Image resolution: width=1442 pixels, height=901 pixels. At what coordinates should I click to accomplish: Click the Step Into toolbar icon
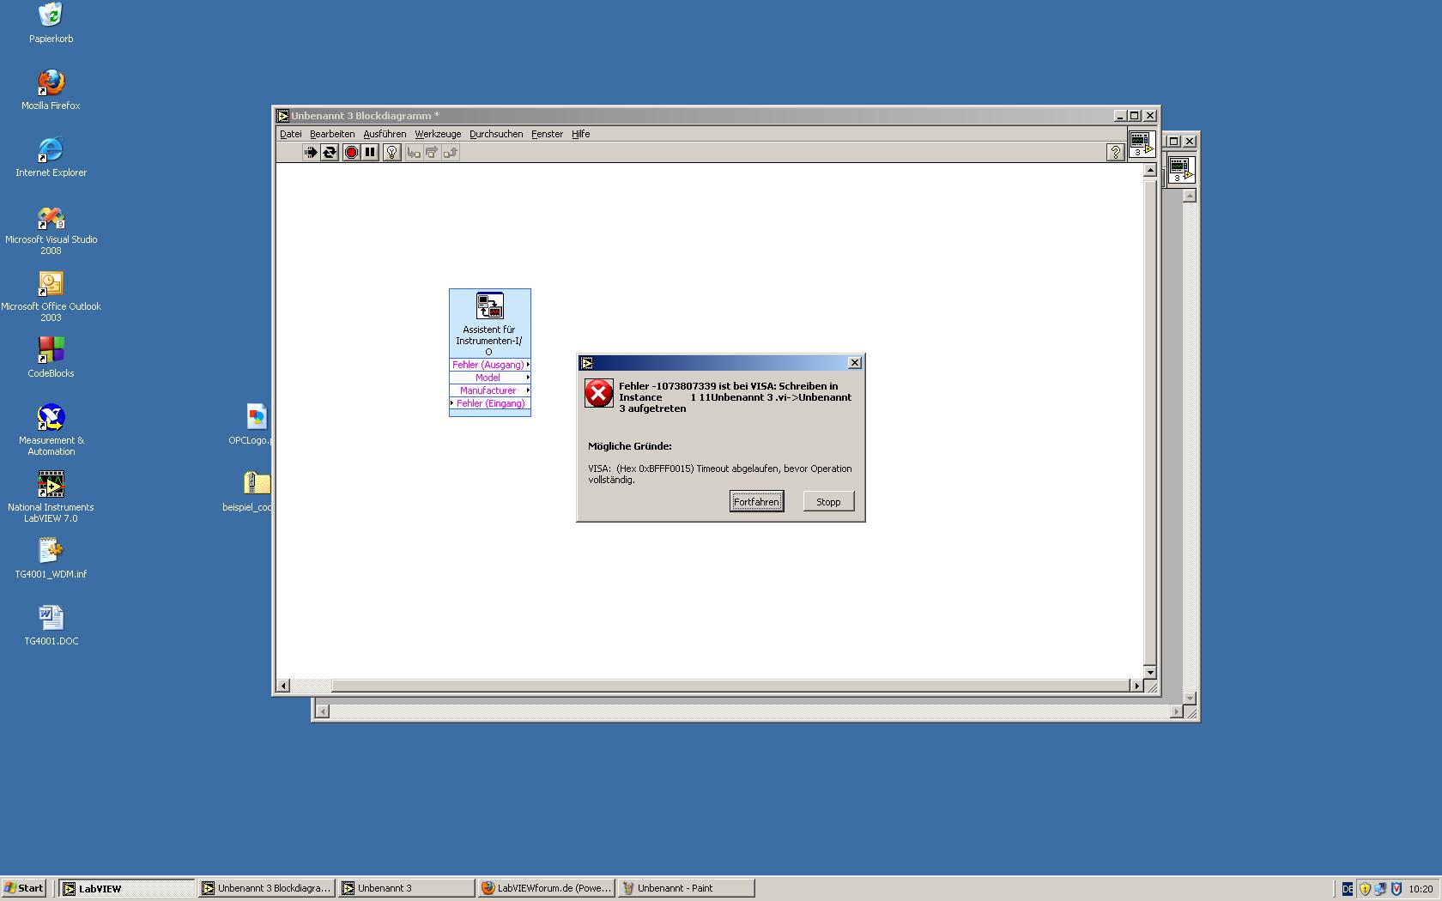point(414,153)
